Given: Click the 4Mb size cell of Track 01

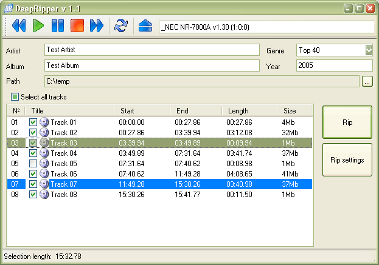Looking at the screenshot, I should pos(288,122).
